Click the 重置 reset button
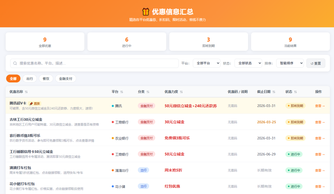334x194 pixels. point(315,63)
